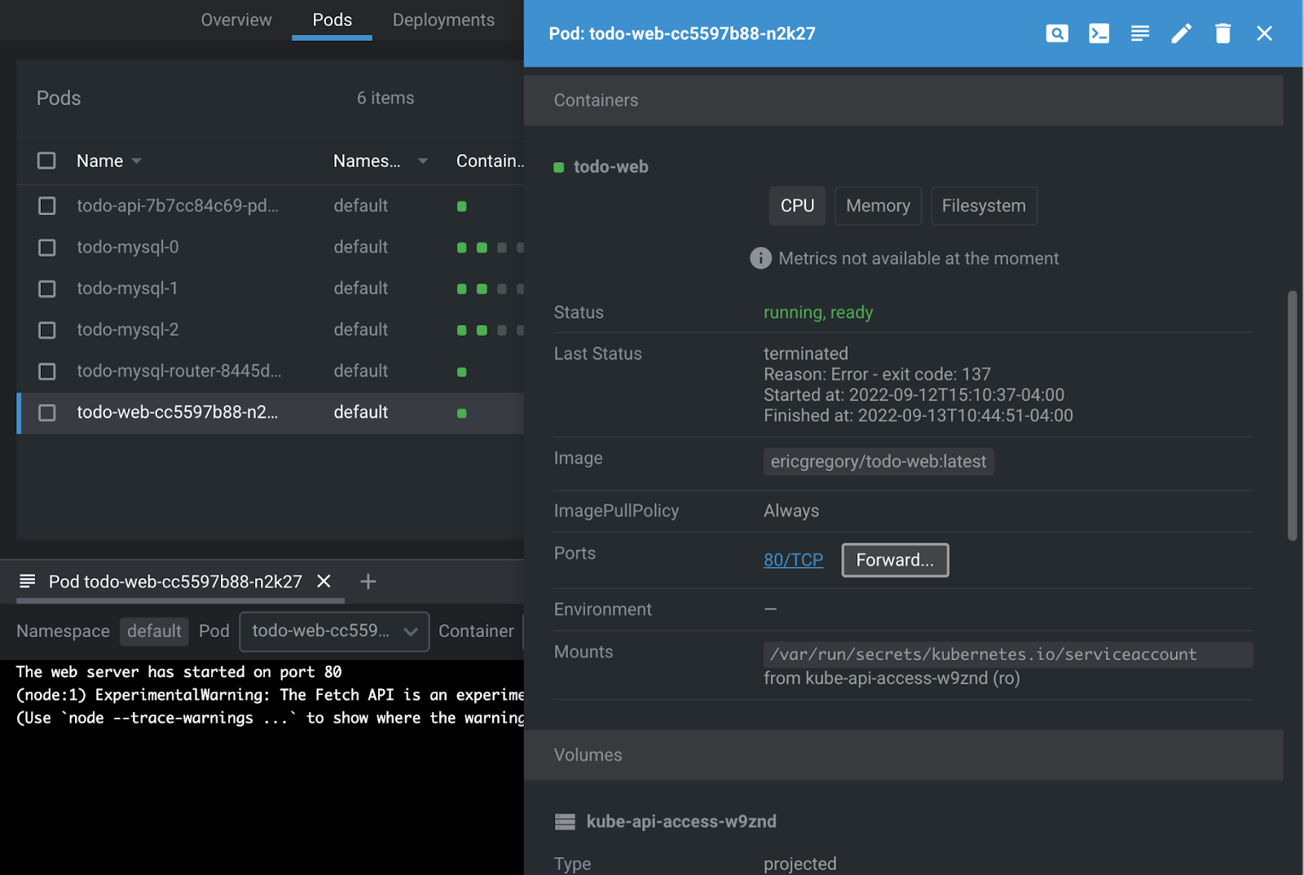Click the Forward... port button
This screenshot has width=1304, height=875.
click(895, 561)
